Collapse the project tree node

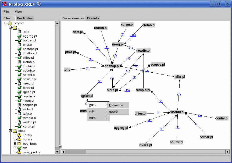[6, 23]
